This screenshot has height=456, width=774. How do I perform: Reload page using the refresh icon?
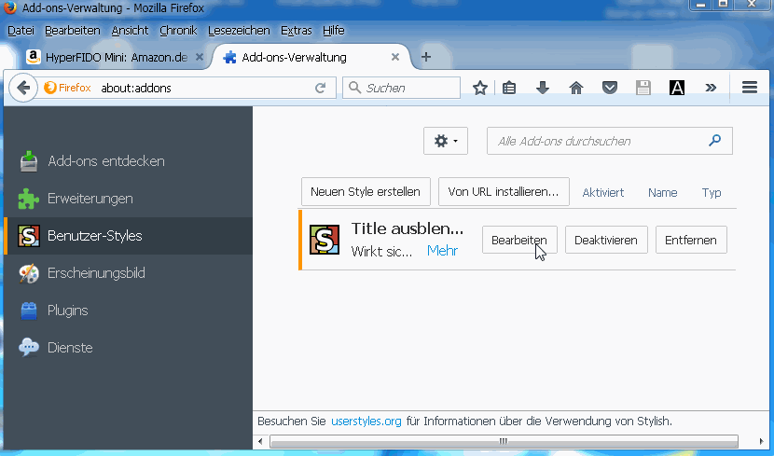pyautogui.click(x=320, y=88)
